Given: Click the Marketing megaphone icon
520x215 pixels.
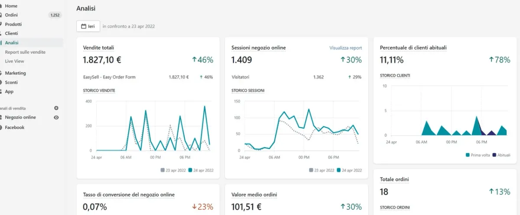Looking at the screenshot, I should pos(1,73).
